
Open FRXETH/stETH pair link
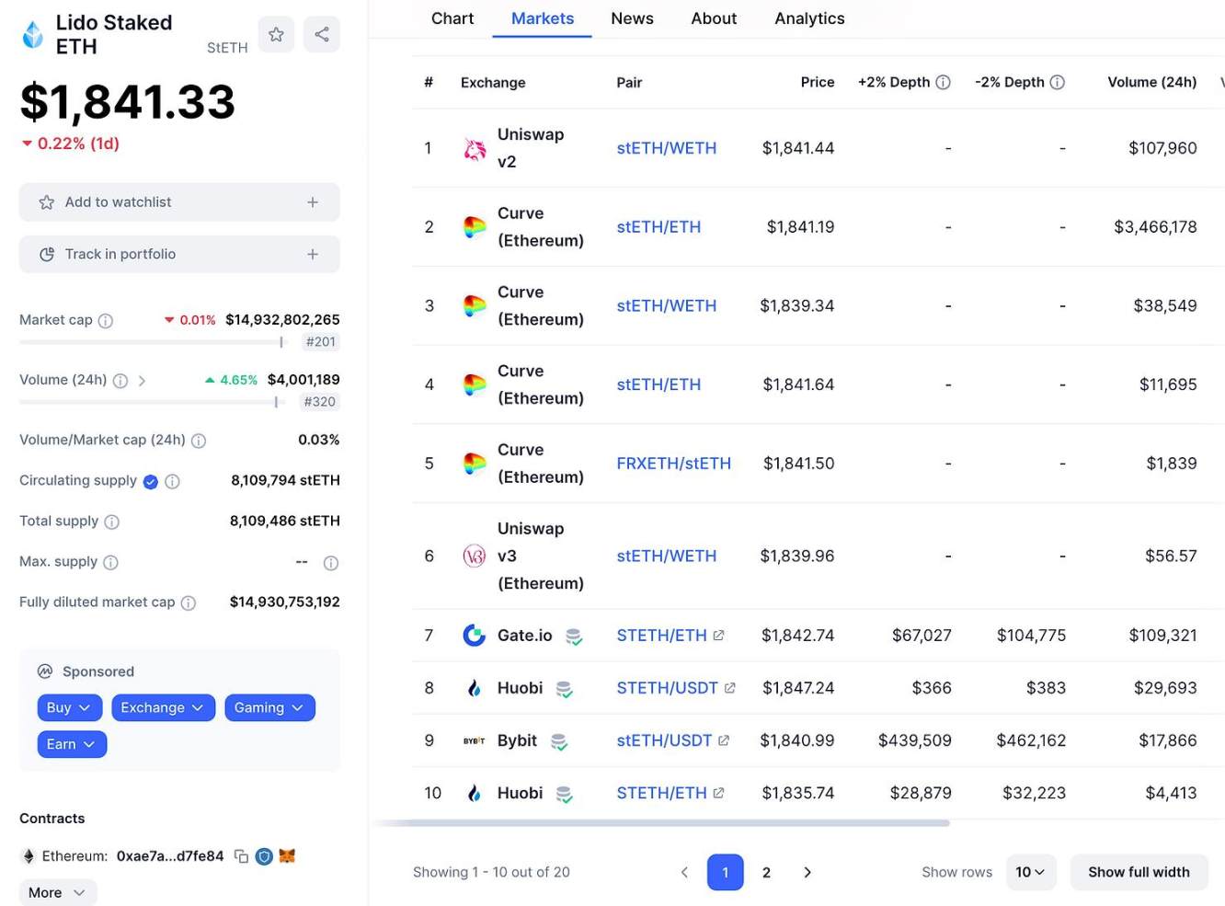tap(673, 464)
